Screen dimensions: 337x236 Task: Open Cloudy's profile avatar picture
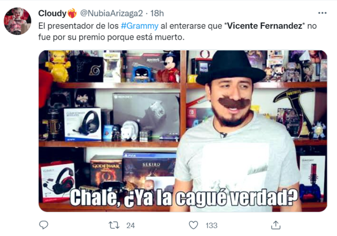point(18,21)
